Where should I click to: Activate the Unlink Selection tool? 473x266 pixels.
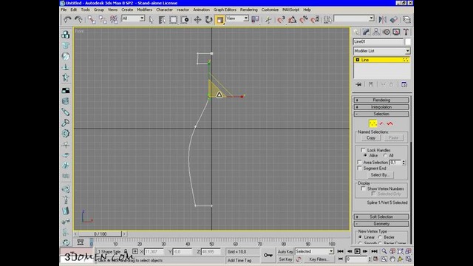click(x=103, y=20)
